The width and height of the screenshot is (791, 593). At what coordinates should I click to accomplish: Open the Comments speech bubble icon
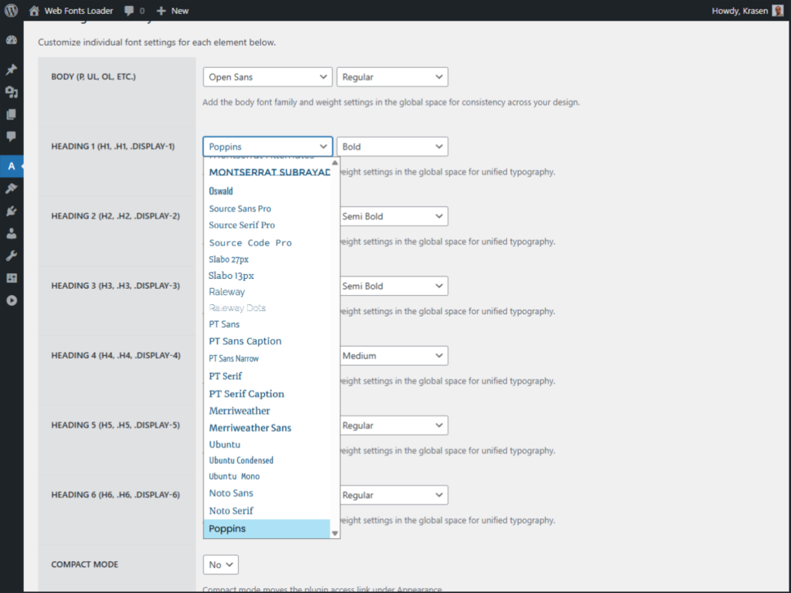(x=11, y=137)
